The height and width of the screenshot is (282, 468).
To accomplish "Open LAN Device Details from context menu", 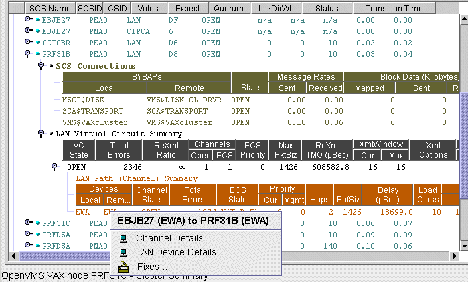I will tap(179, 253).
